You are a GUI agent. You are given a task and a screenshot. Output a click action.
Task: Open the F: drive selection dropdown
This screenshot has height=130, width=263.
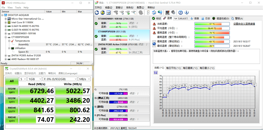[x=60, y=79]
